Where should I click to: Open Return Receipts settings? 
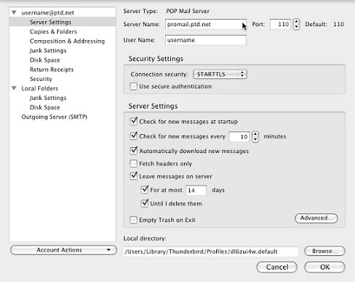(52, 69)
